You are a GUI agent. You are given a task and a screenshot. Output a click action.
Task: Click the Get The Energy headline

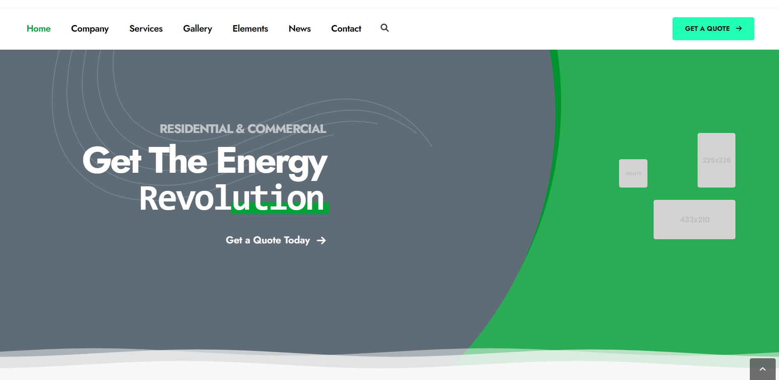click(x=205, y=161)
